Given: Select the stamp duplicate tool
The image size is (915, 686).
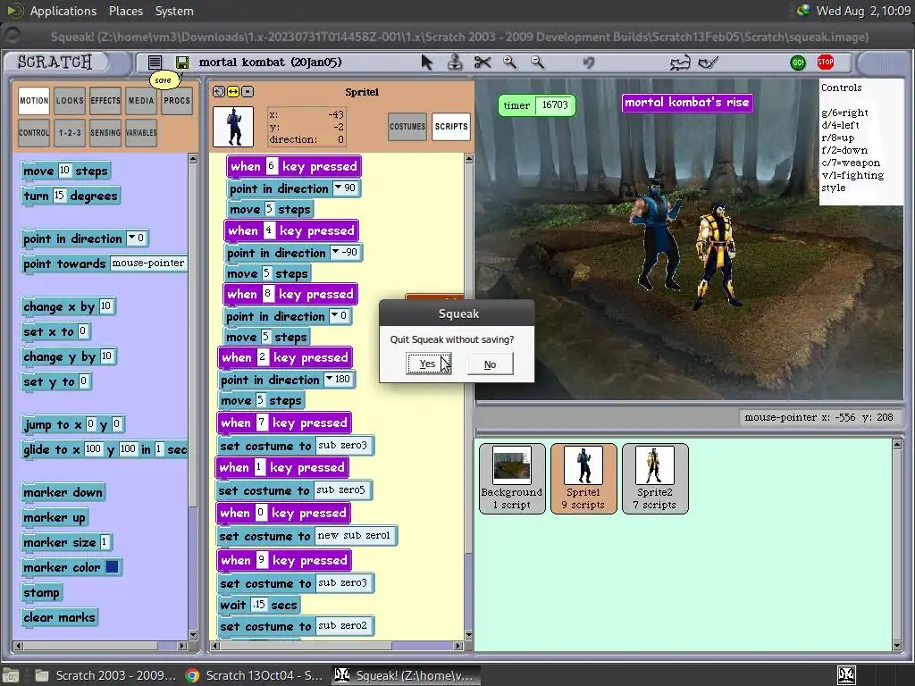Looking at the screenshot, I should [455, 62].
